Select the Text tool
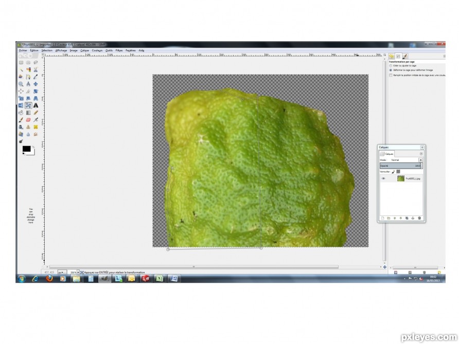 36,105
